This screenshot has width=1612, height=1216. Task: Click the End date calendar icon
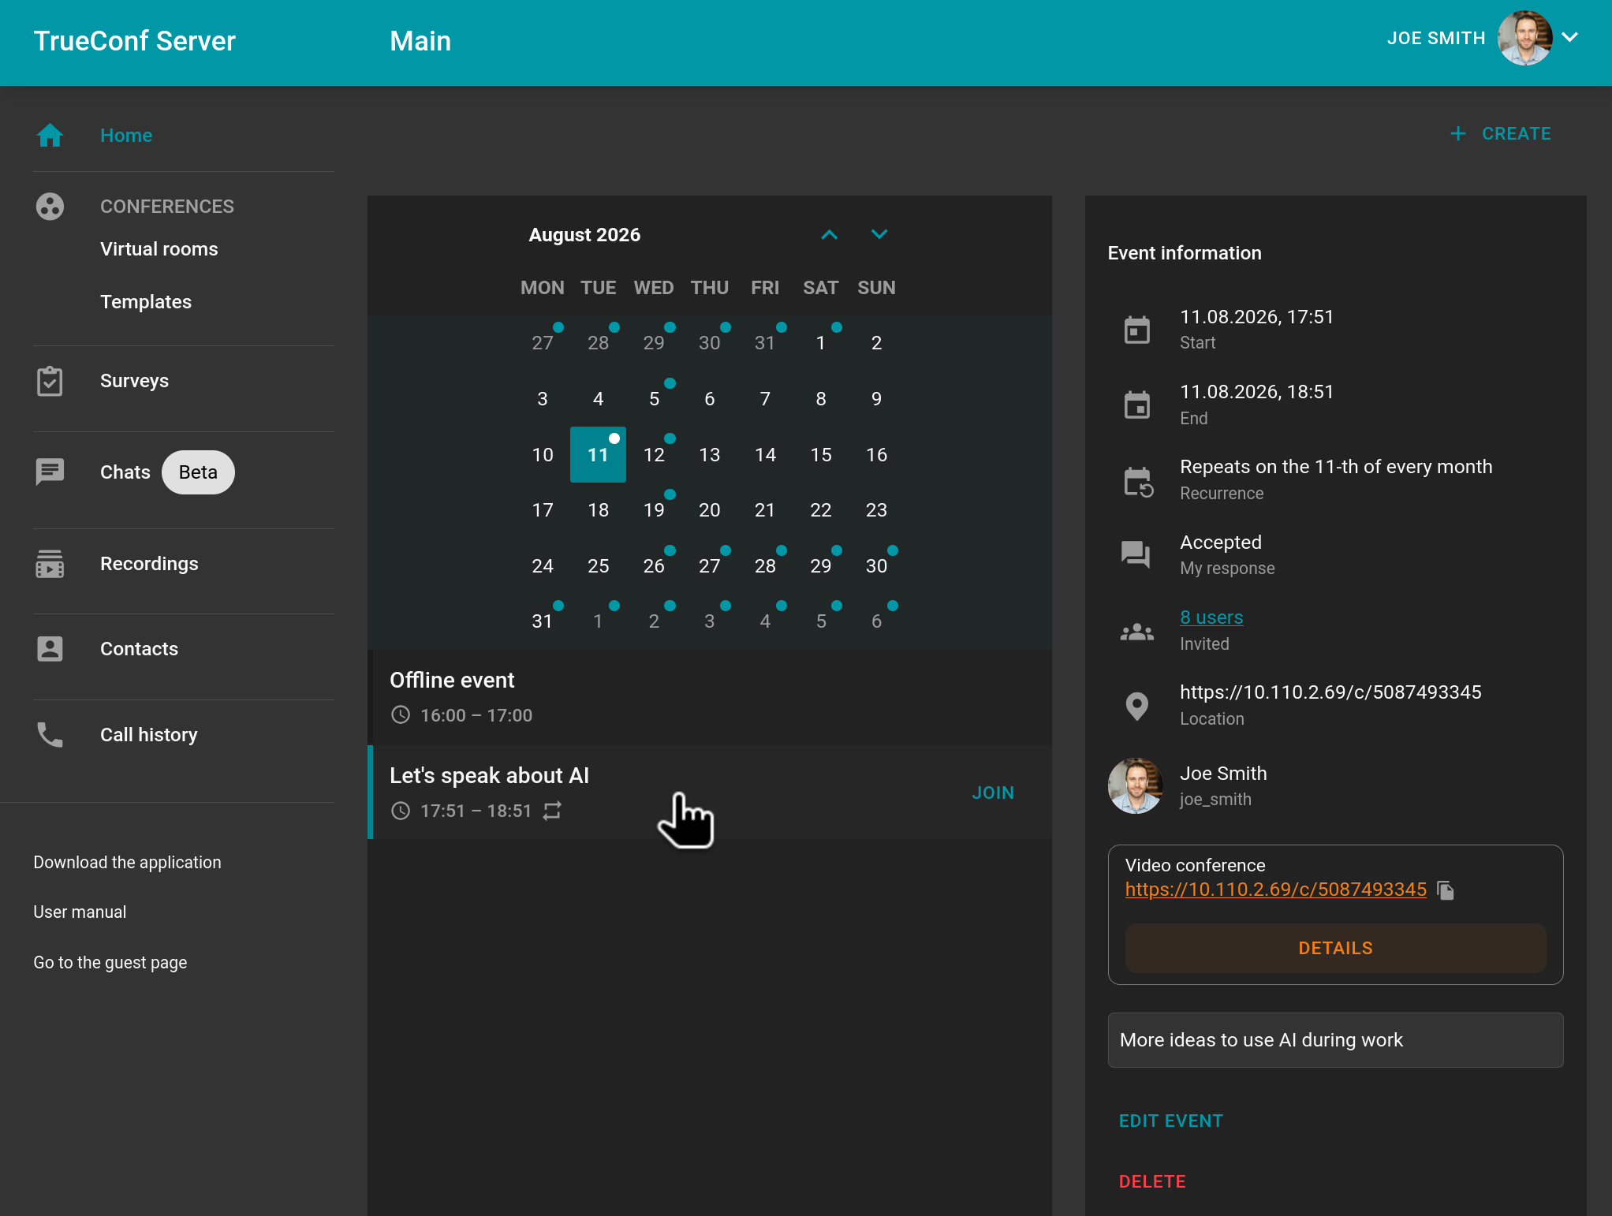[x=1136, y=405]
